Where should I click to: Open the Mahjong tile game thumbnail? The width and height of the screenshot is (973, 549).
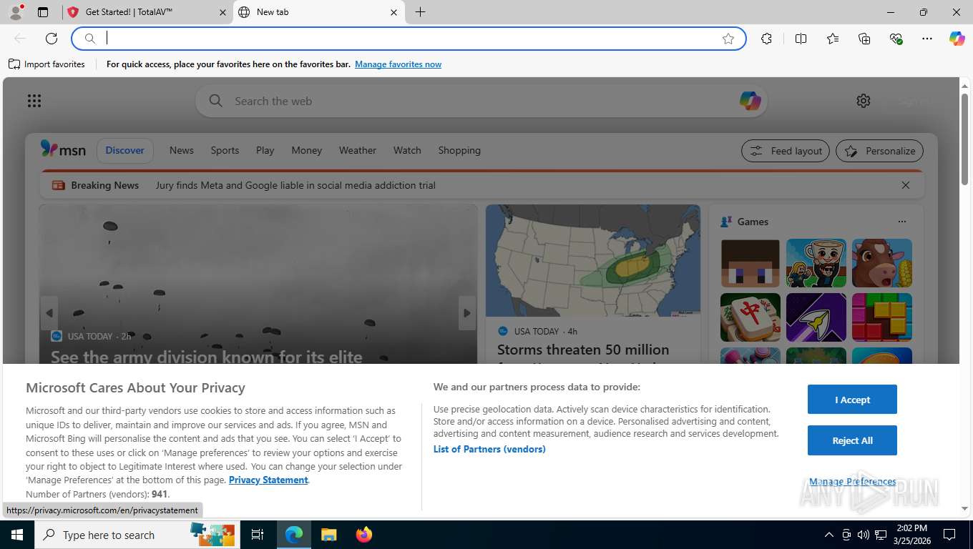pyautogui.click(x=750, y=317)
